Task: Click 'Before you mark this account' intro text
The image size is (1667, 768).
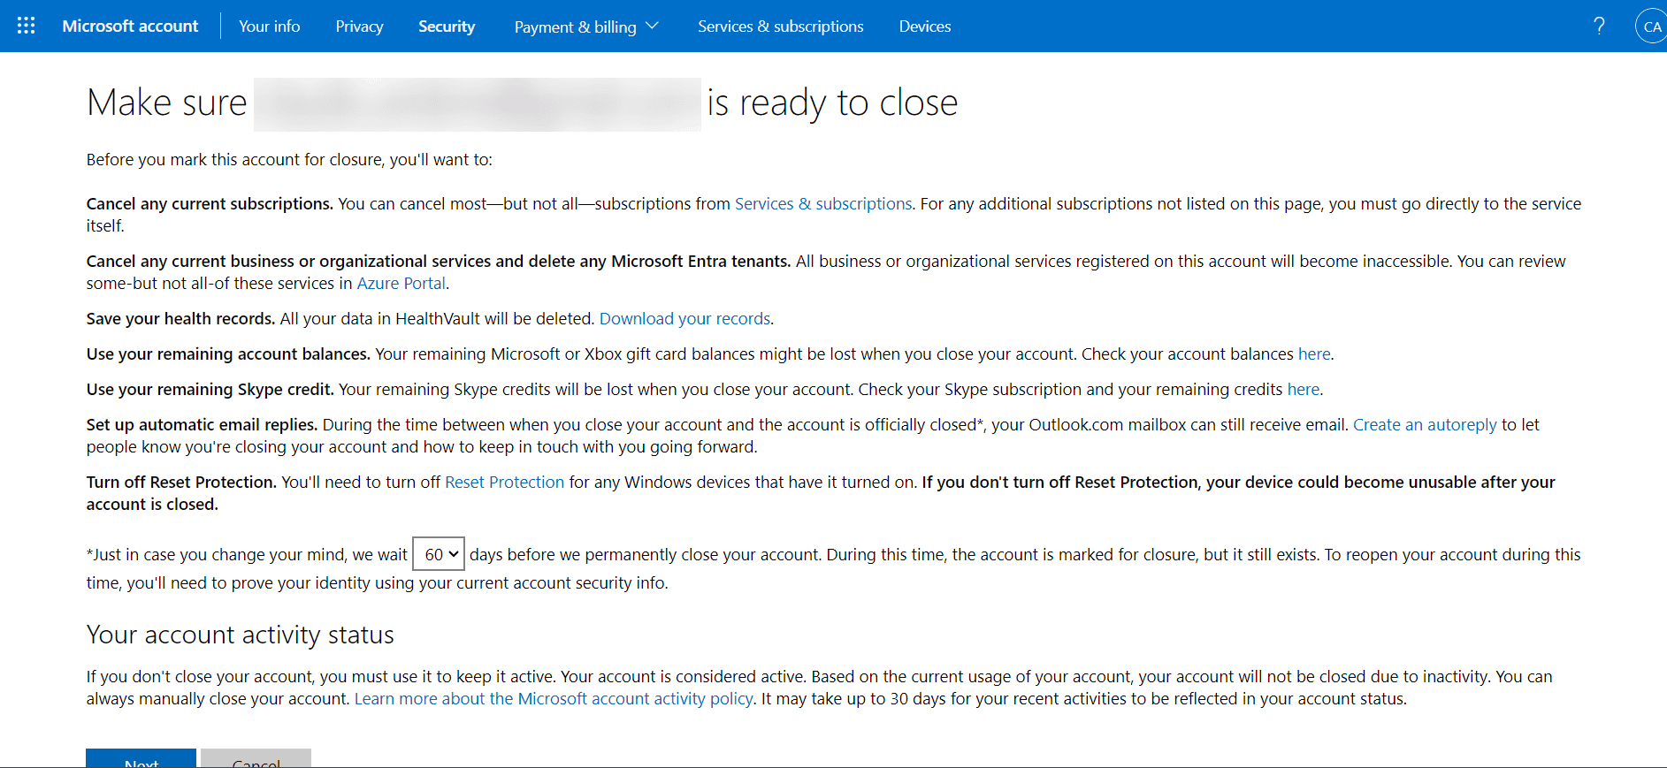Action: 289,159
